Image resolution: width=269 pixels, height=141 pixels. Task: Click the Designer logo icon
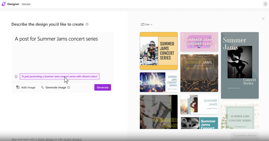click(3, 4)
